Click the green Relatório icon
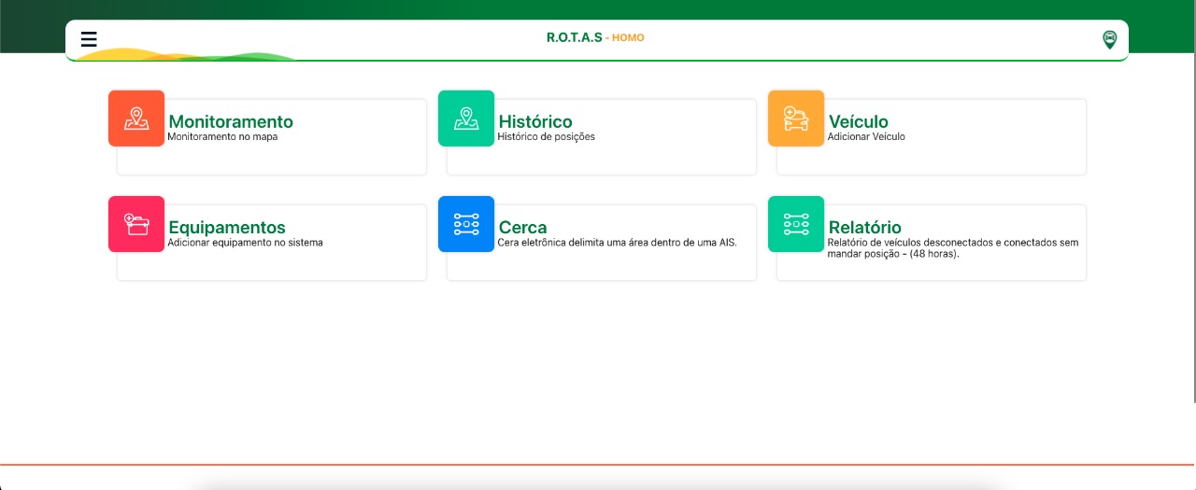This screenshot has height=490, width=1196. (796, 224)
